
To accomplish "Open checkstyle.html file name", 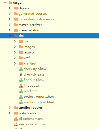I will click(x=35, y=69).
